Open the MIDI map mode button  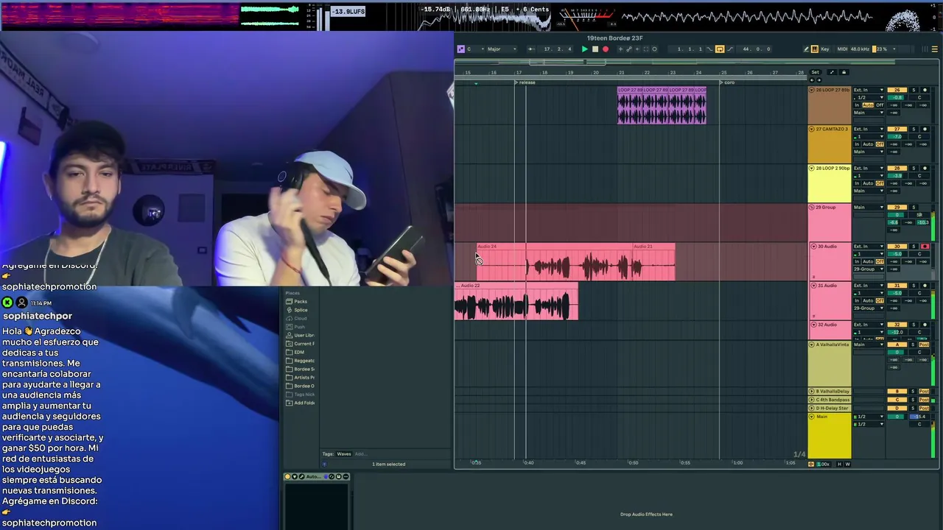click(x=842, y=49)
